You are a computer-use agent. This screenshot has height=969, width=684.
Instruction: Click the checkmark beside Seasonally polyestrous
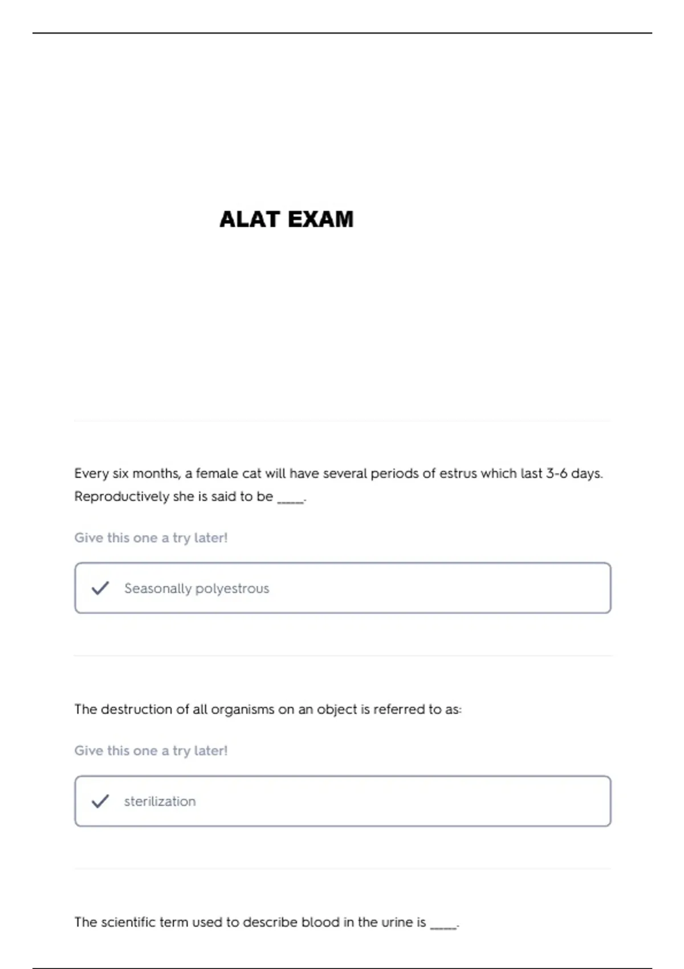pos(100,588)
